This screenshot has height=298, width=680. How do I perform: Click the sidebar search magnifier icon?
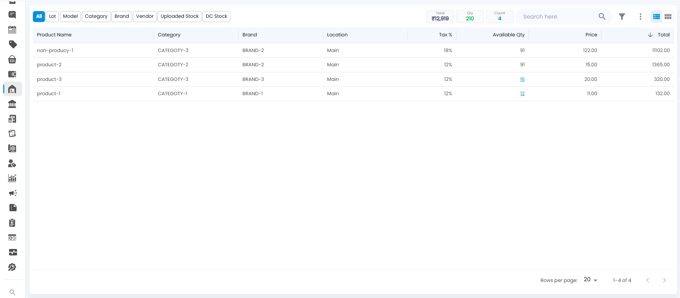(12, 292)
